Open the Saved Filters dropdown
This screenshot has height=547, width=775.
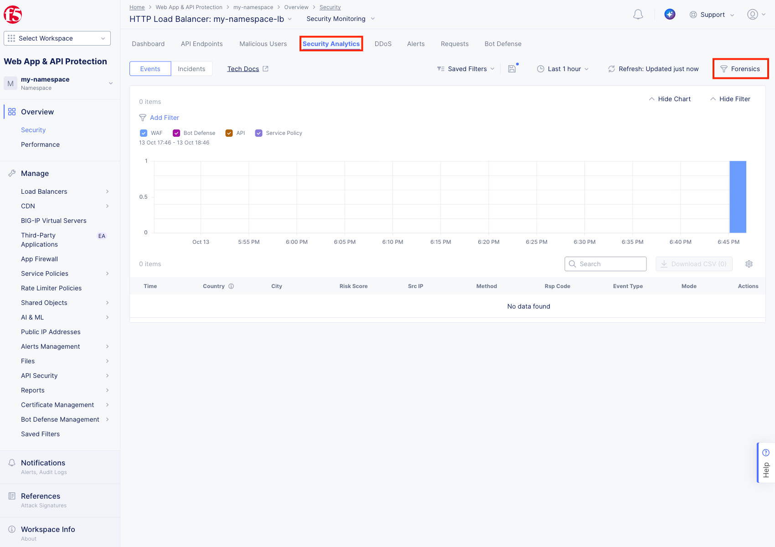point(465,69)
